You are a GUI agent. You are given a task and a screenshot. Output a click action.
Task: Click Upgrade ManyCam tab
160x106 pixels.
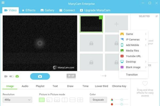pyautogui.click(x=95, y=10)
